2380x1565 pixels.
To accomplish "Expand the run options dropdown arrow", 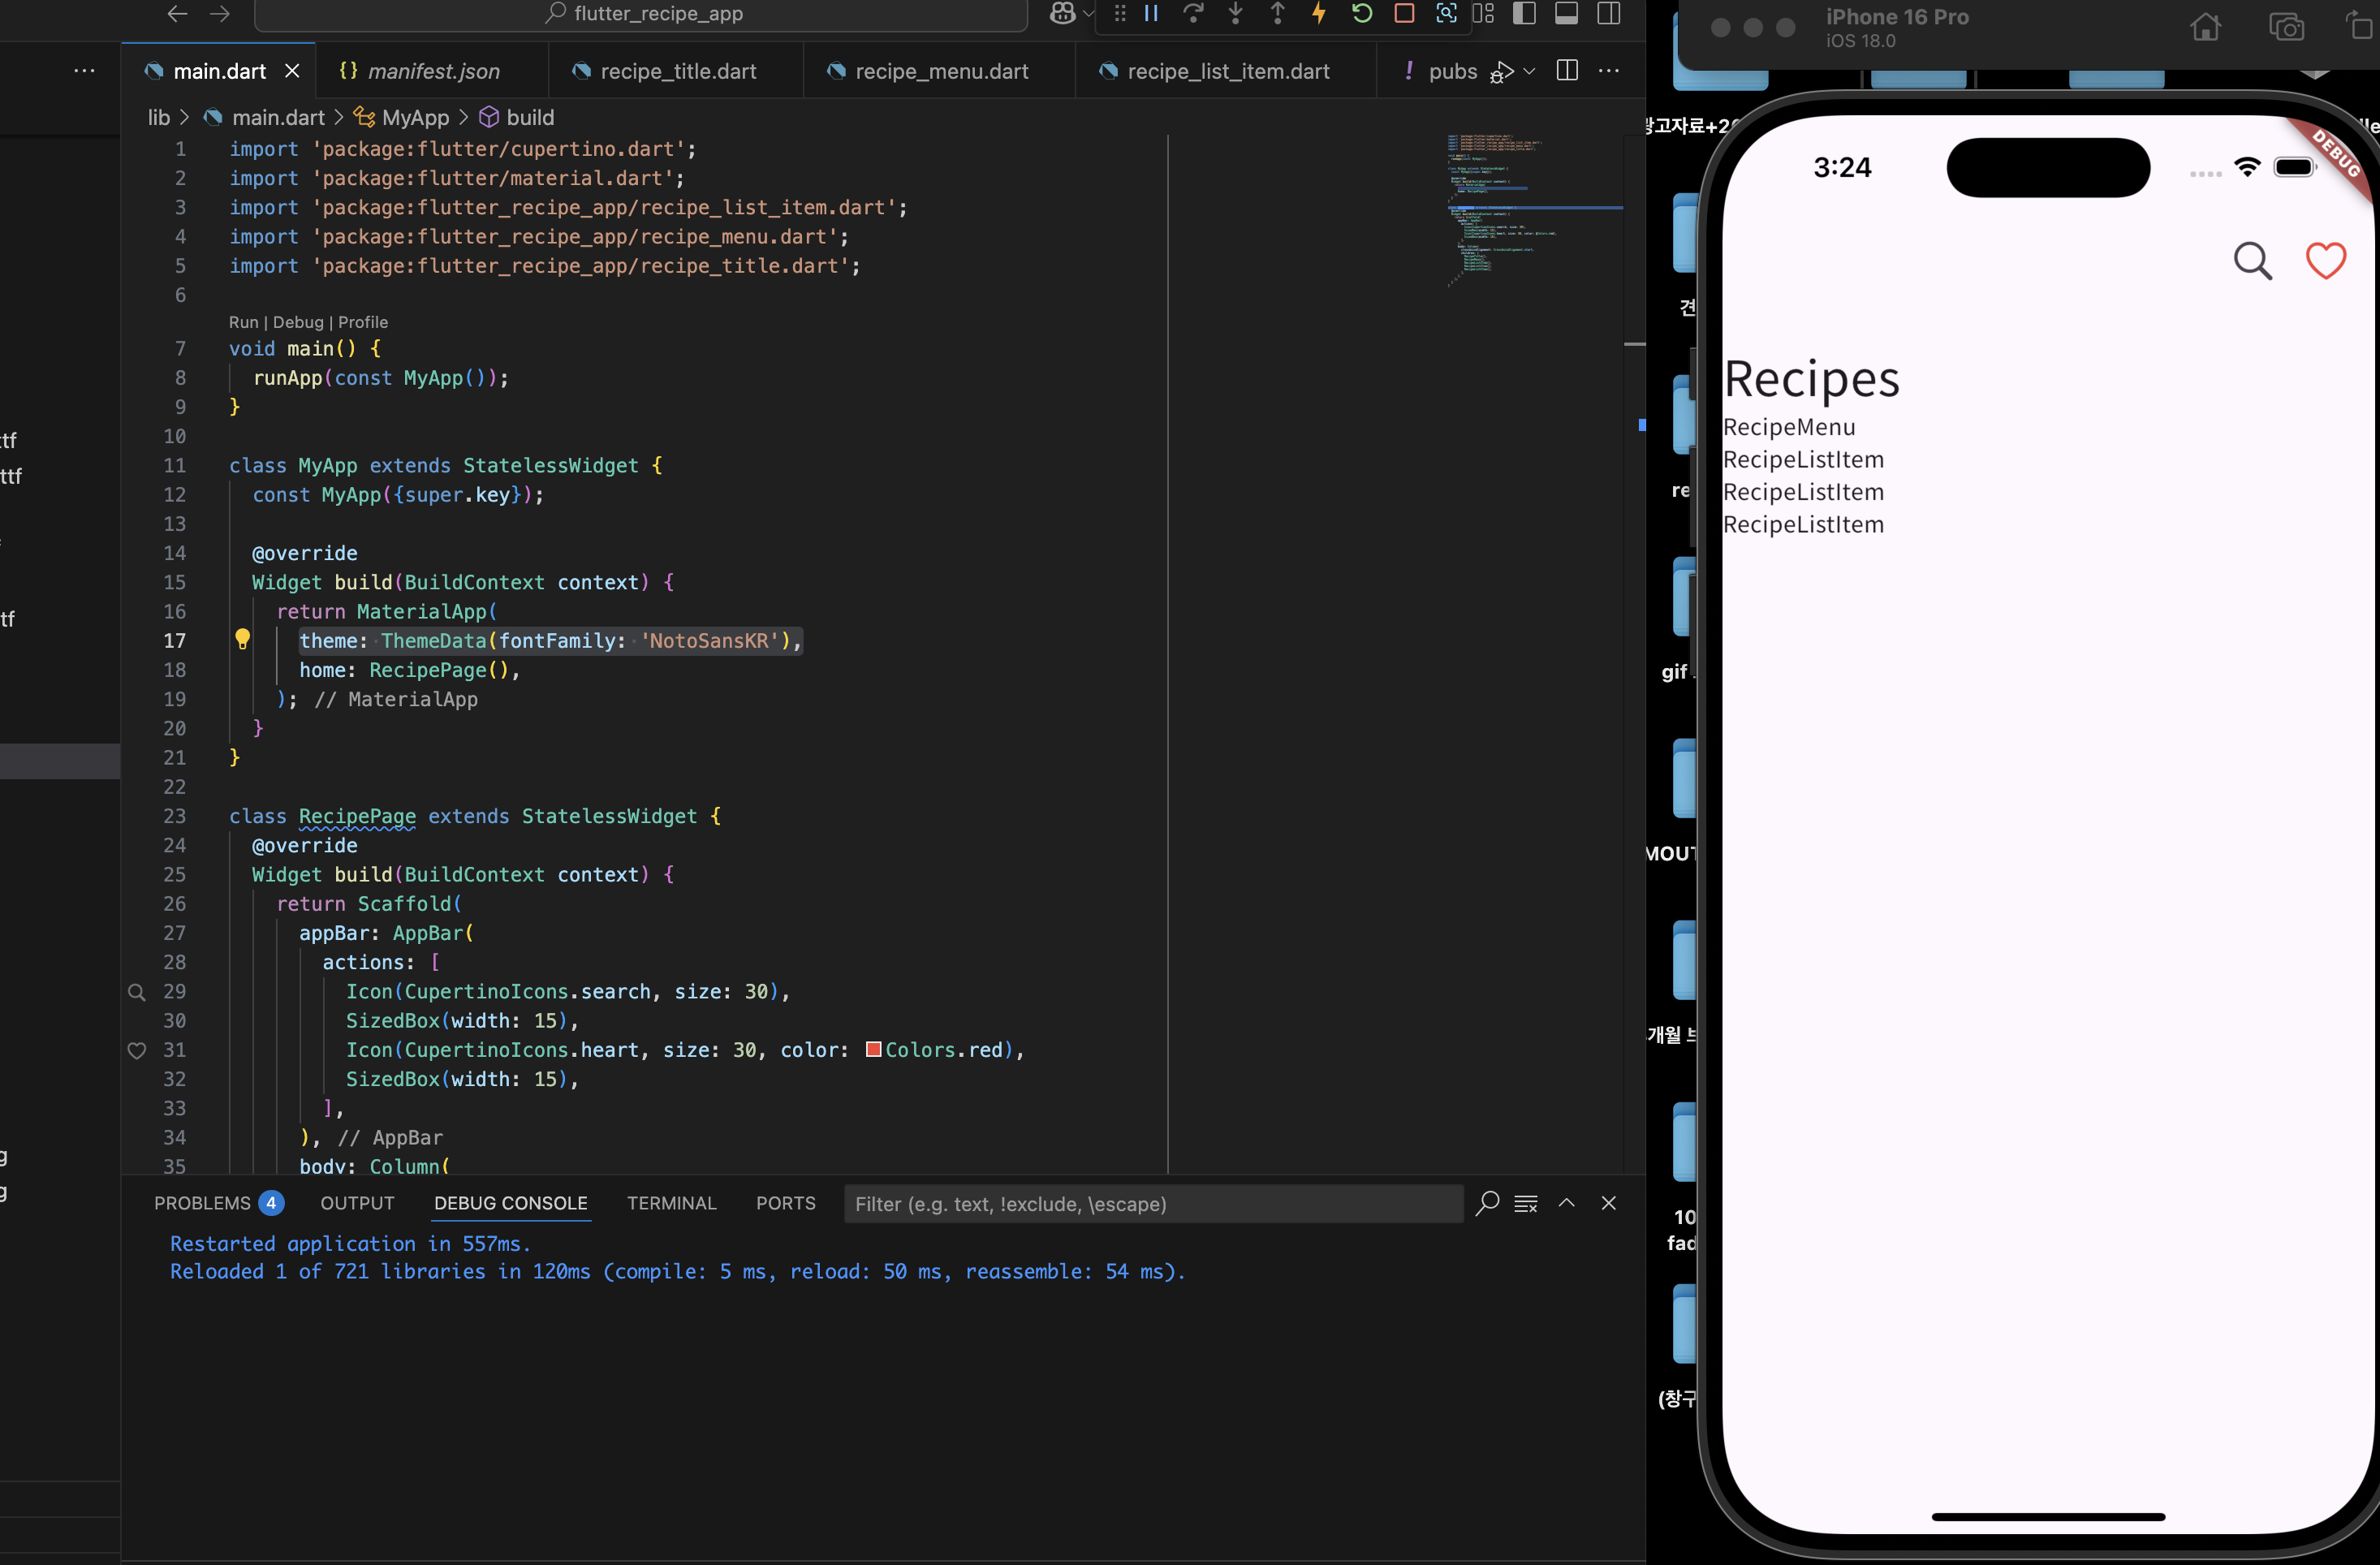I will [1528, 71].
